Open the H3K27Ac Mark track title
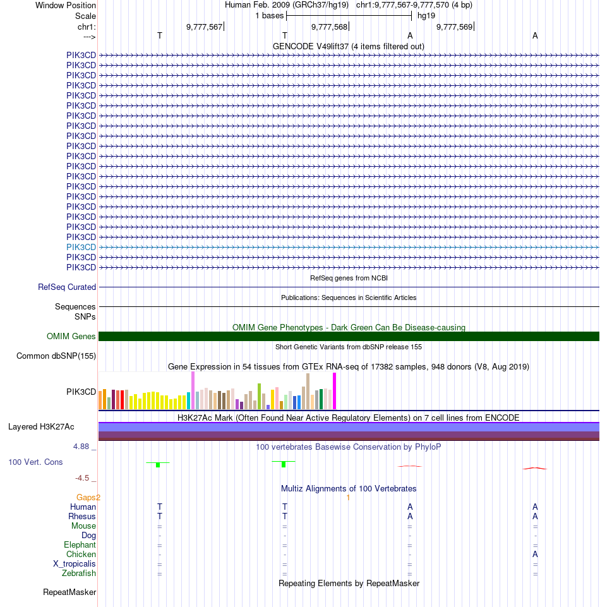 [349, 418]
